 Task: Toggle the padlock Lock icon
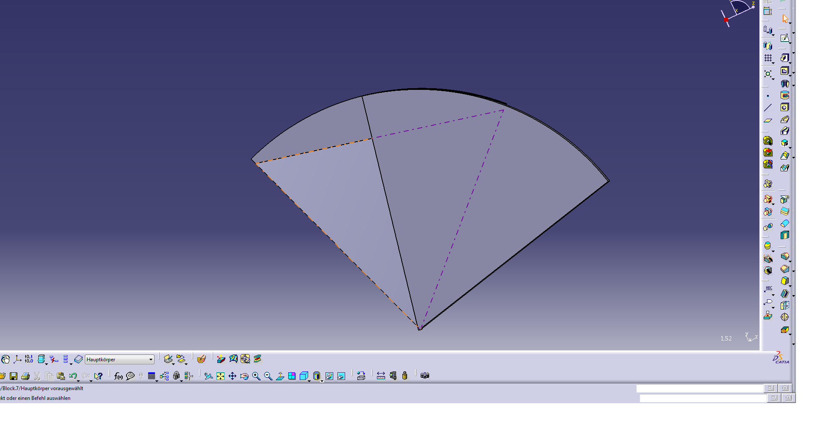point(176,376)
